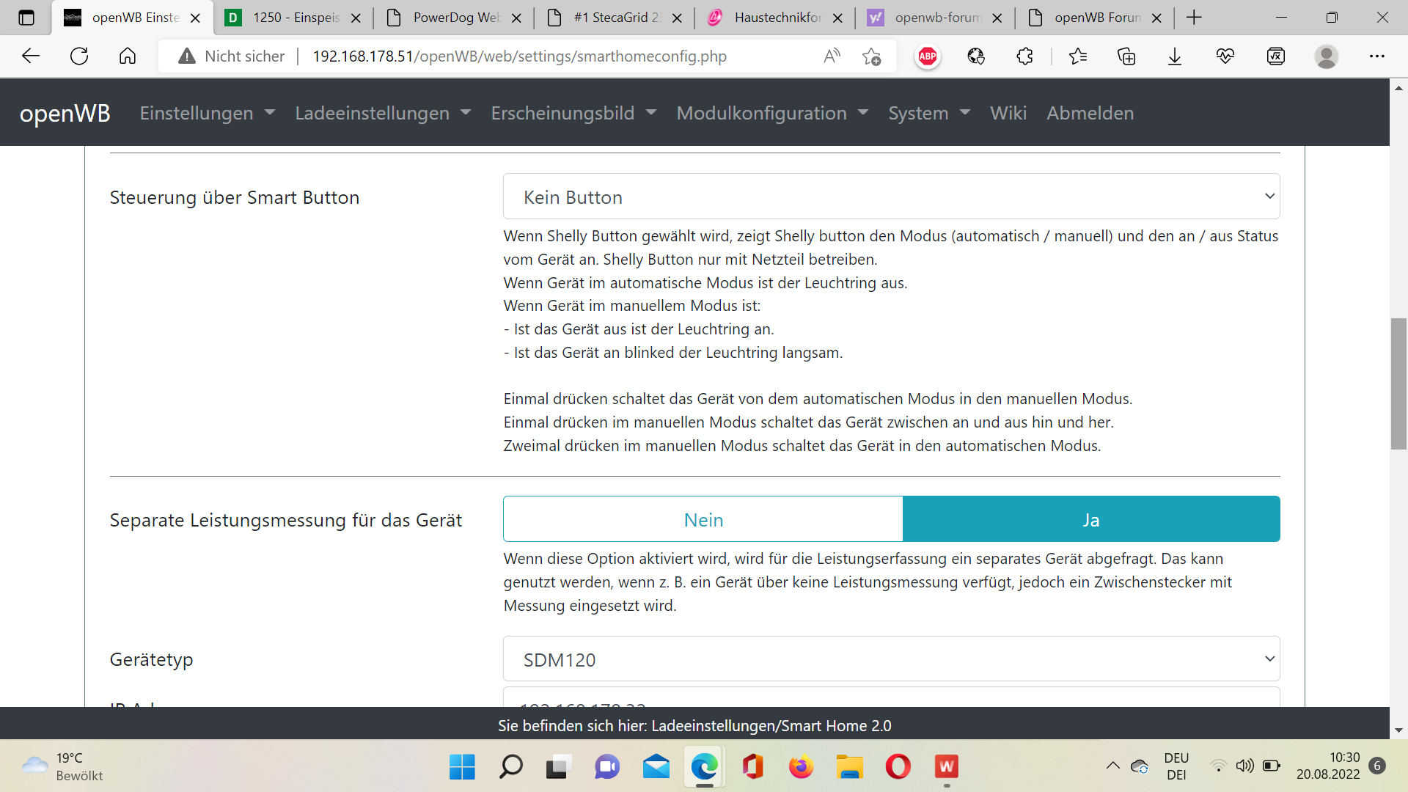Open browser extensions puzzle icon

1024,56
